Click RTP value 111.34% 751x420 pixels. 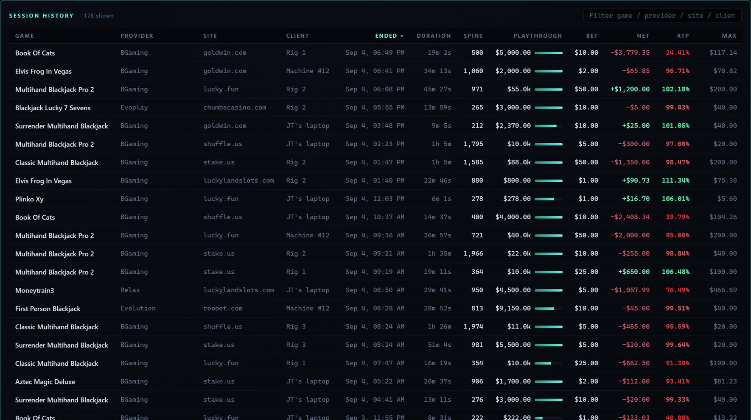point(675,181)
